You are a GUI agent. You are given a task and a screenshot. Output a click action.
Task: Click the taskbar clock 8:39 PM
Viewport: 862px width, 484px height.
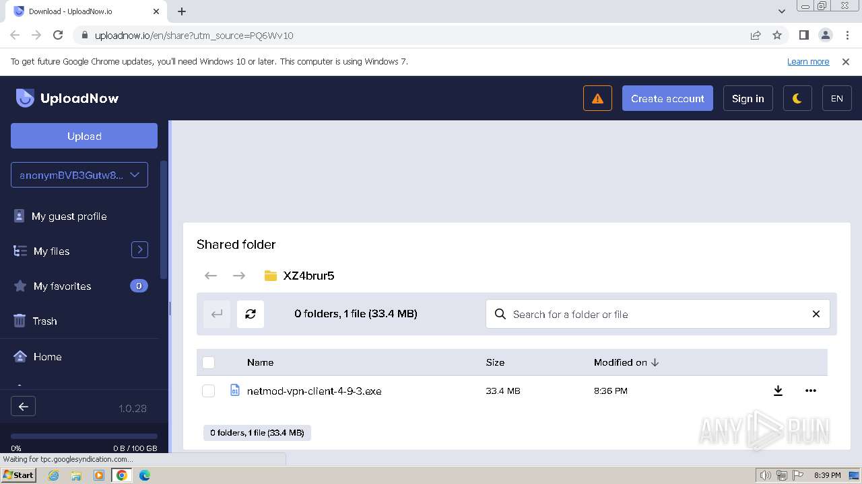point(828,475)
